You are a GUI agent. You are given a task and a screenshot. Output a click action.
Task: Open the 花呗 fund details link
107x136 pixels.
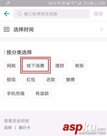pos(8,128)
